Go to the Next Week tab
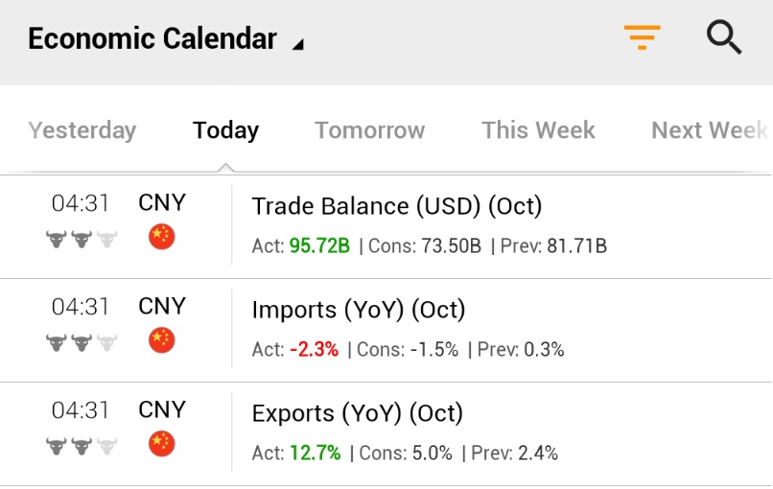 coord(710,130)
